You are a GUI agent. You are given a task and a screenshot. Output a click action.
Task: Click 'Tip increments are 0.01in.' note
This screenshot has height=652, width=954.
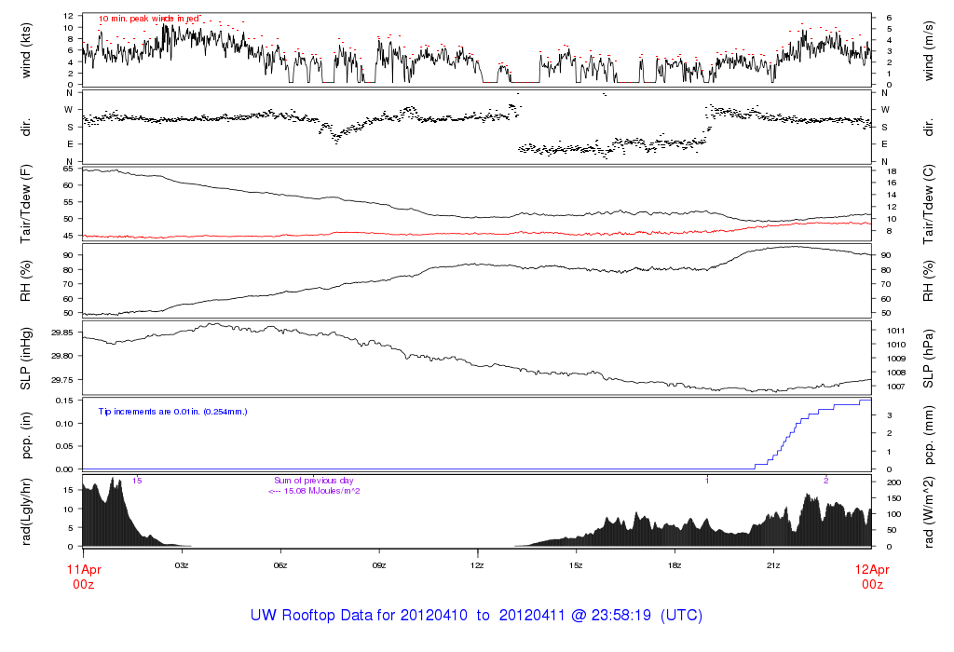coord(172,411)
